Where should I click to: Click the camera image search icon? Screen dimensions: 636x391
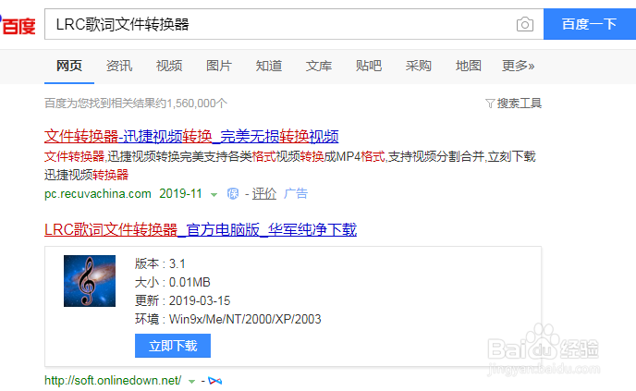coord(524,25)
